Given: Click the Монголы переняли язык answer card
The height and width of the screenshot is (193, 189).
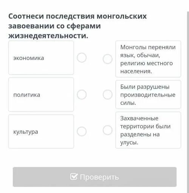Looking at the screenshot, I should pyautogui.click(x=148, y=59).
